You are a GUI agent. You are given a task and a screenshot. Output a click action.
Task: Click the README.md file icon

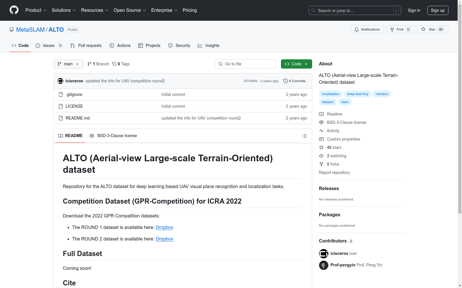(61, 118)
